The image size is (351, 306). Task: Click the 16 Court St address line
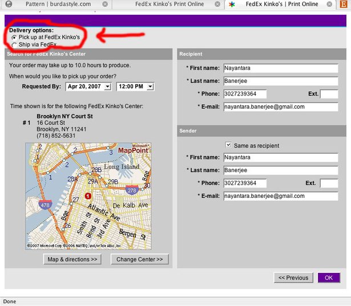(x=51, y=123)
